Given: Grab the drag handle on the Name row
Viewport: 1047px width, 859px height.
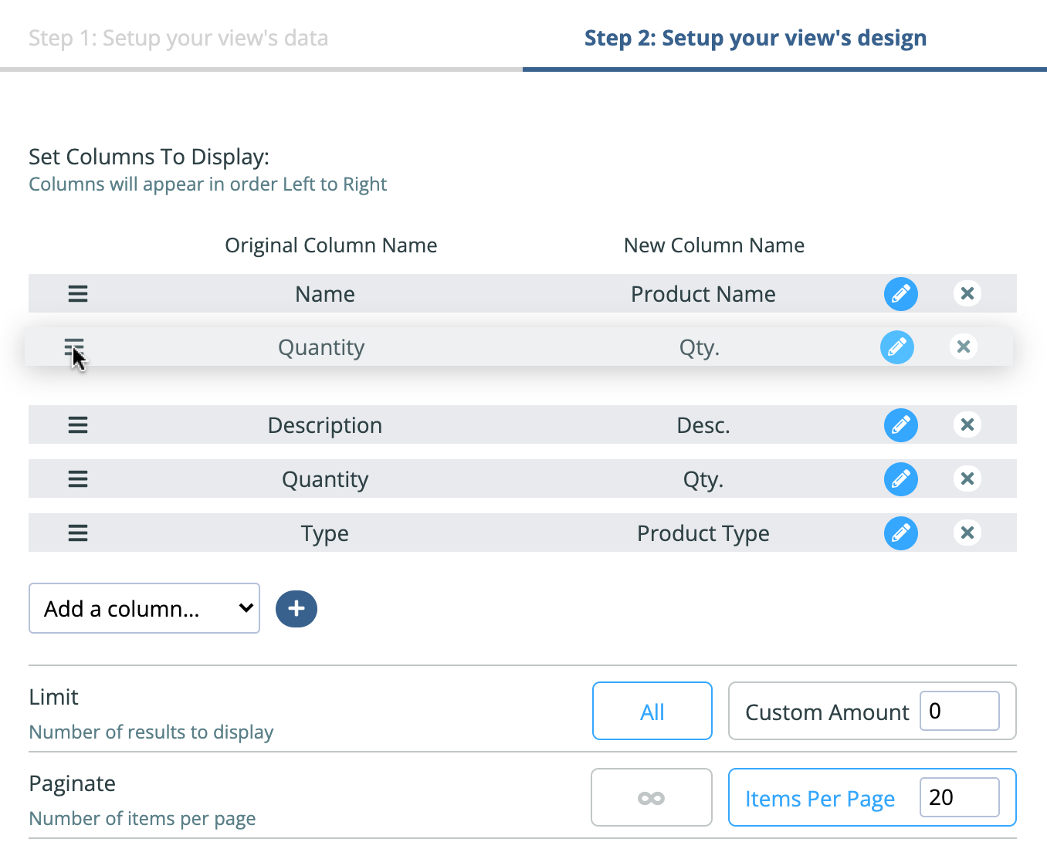Looking at the screenshot, I should tap(78, 294).
